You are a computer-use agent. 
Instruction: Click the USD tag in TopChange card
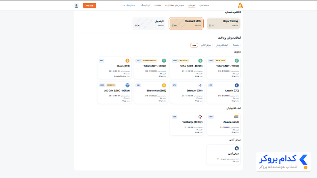tap(174, 117)
